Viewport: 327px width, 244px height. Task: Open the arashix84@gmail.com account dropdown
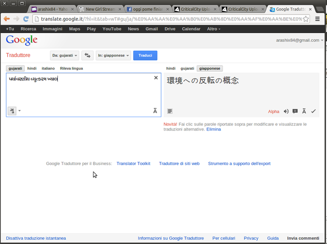[300, 40]
